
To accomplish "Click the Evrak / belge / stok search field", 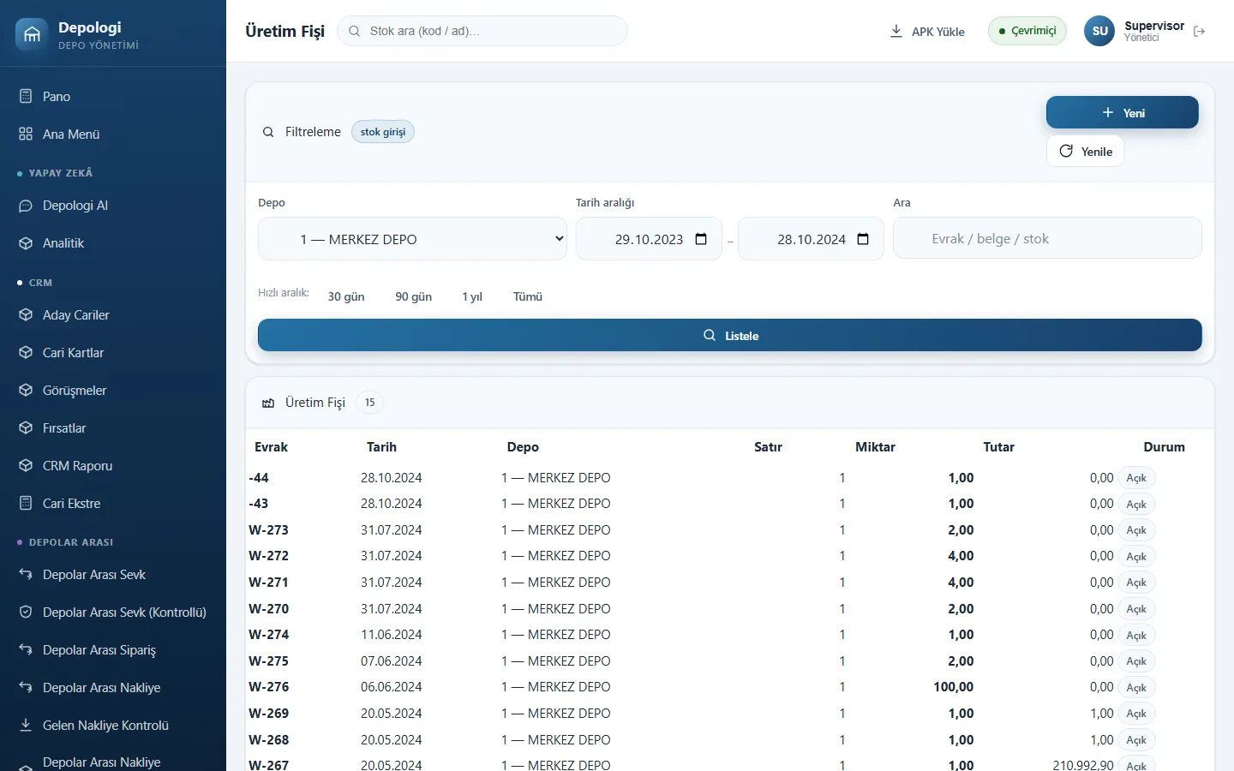I will coord(1047,238).
